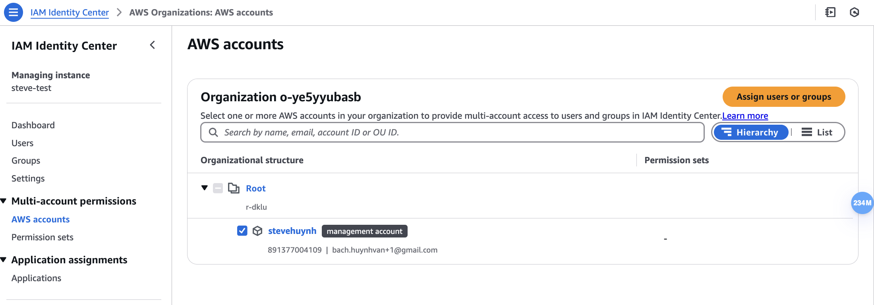The width and height of the screenshot is (874, 305).
Task: Collapse the IAM Identity Center sidebar
Action: tap(153, 45)
